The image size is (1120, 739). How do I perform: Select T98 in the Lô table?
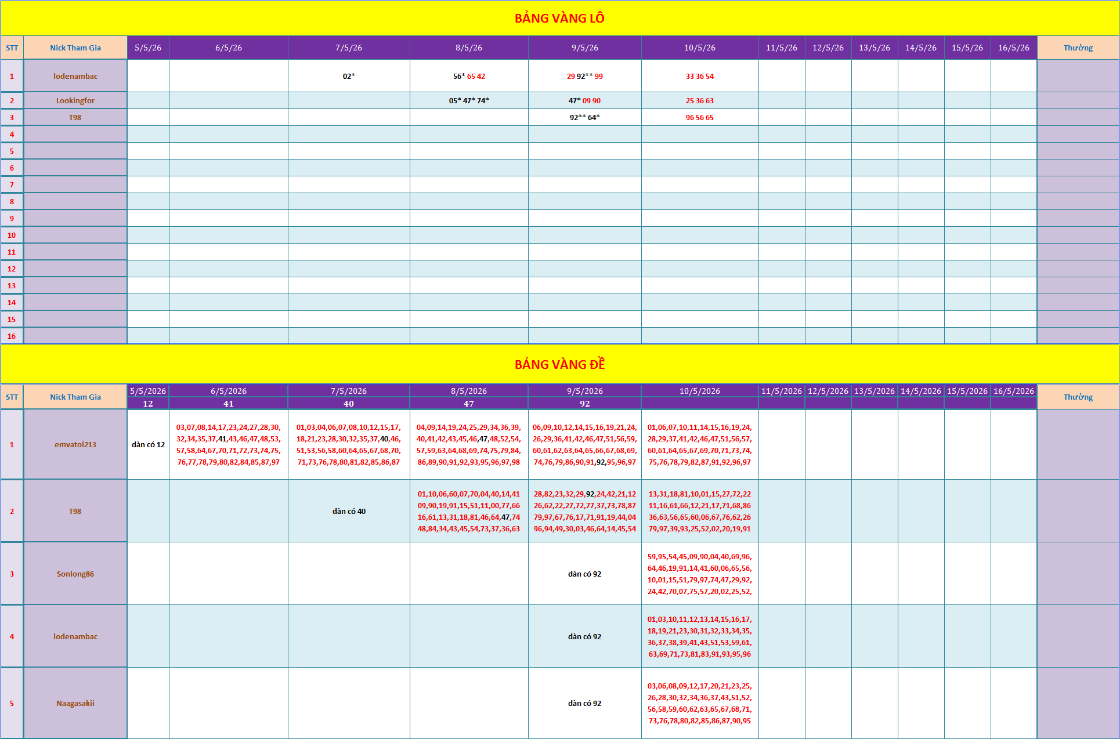[75, 117]
